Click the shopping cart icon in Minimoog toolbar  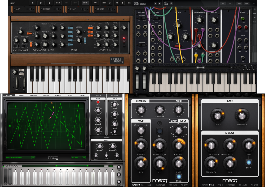pos(117,3)
